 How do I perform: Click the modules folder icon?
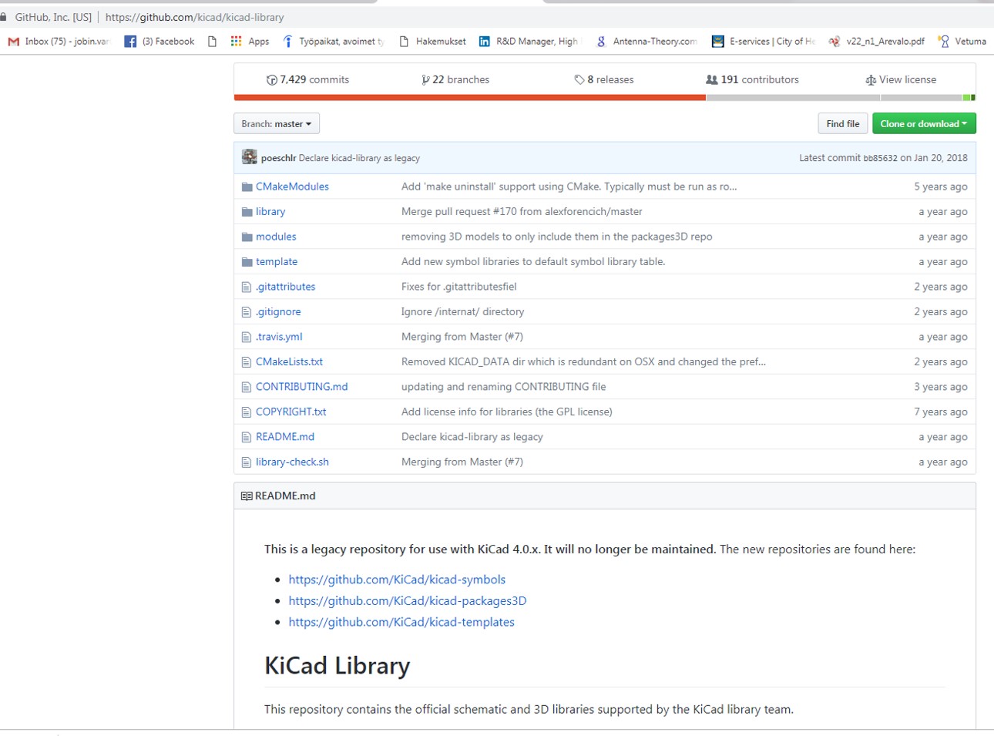(247, 237)
